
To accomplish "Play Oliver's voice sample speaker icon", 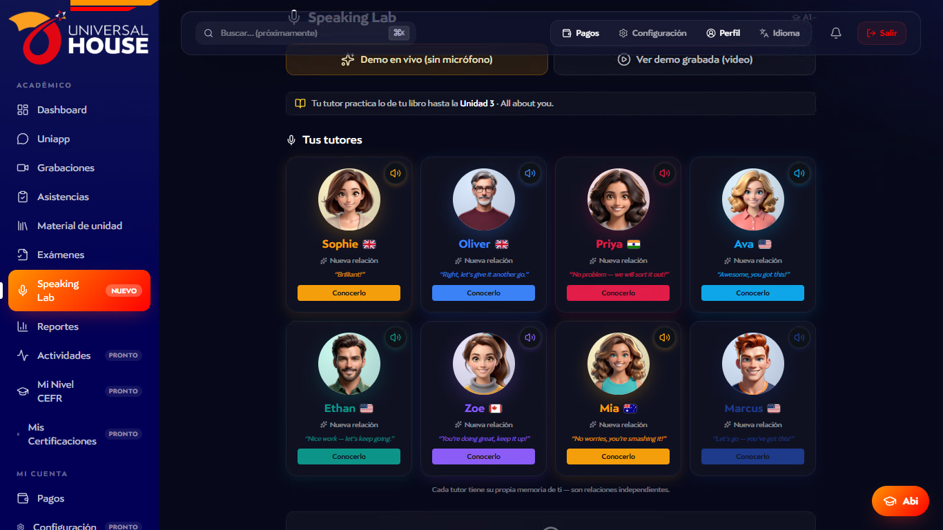I will tap(529, 173).
